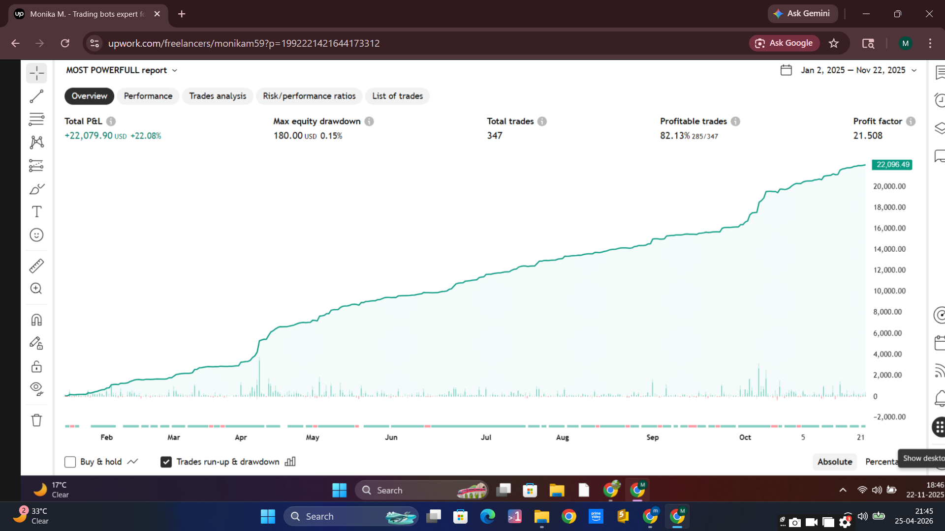Image resolution: width=945 pixels, height=531 pixels.
Task: Open the List of trades tab
Action: click(398, 96)
